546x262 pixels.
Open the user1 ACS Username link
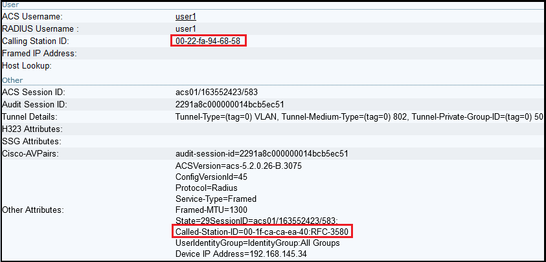click(186, 16)
